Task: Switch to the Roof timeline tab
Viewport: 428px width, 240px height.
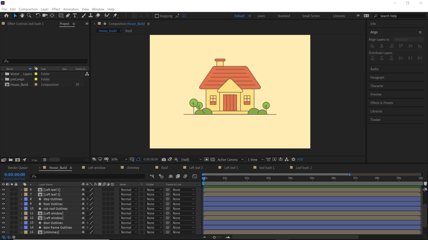Action: click(x=164, y=168)
